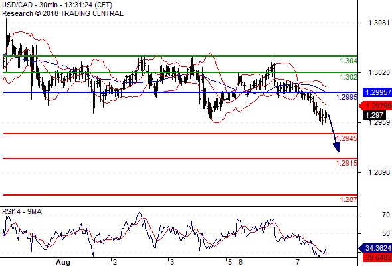Screen dimensions: 392x266
Task: Select the red 1.2945 support label
Action: [x=347, y=138]
